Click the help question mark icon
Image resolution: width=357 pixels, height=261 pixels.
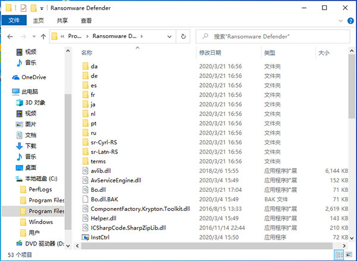[350, 21]
